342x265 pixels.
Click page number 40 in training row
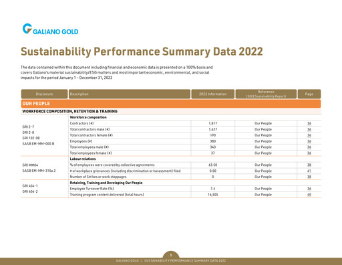click(x=309, y=195)
